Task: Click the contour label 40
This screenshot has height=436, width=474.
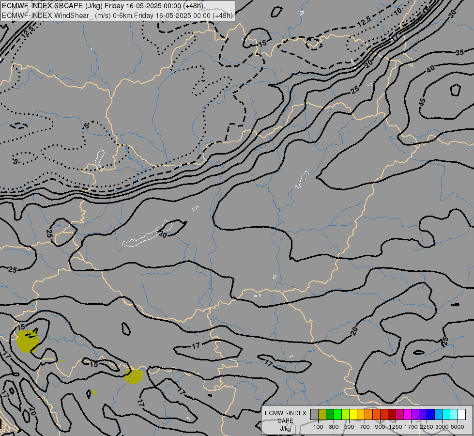Action: [431, 69]
